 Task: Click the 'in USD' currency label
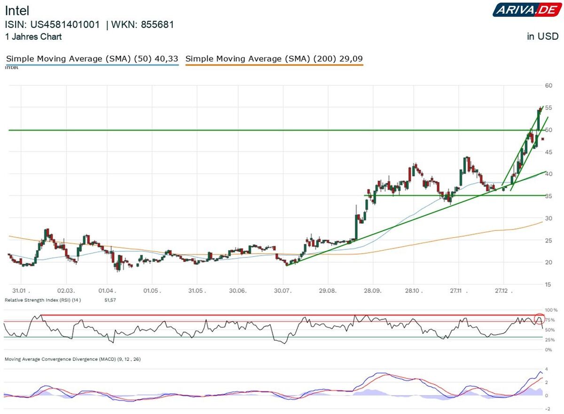pos(543,37)
